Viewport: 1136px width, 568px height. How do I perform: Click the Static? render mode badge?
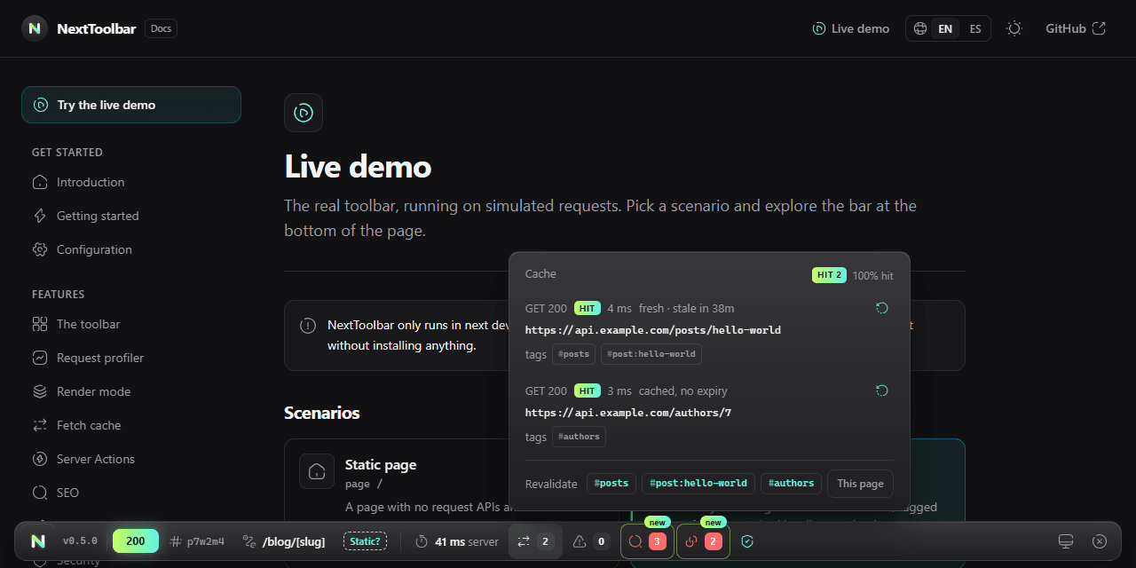(x=365, y=541)
